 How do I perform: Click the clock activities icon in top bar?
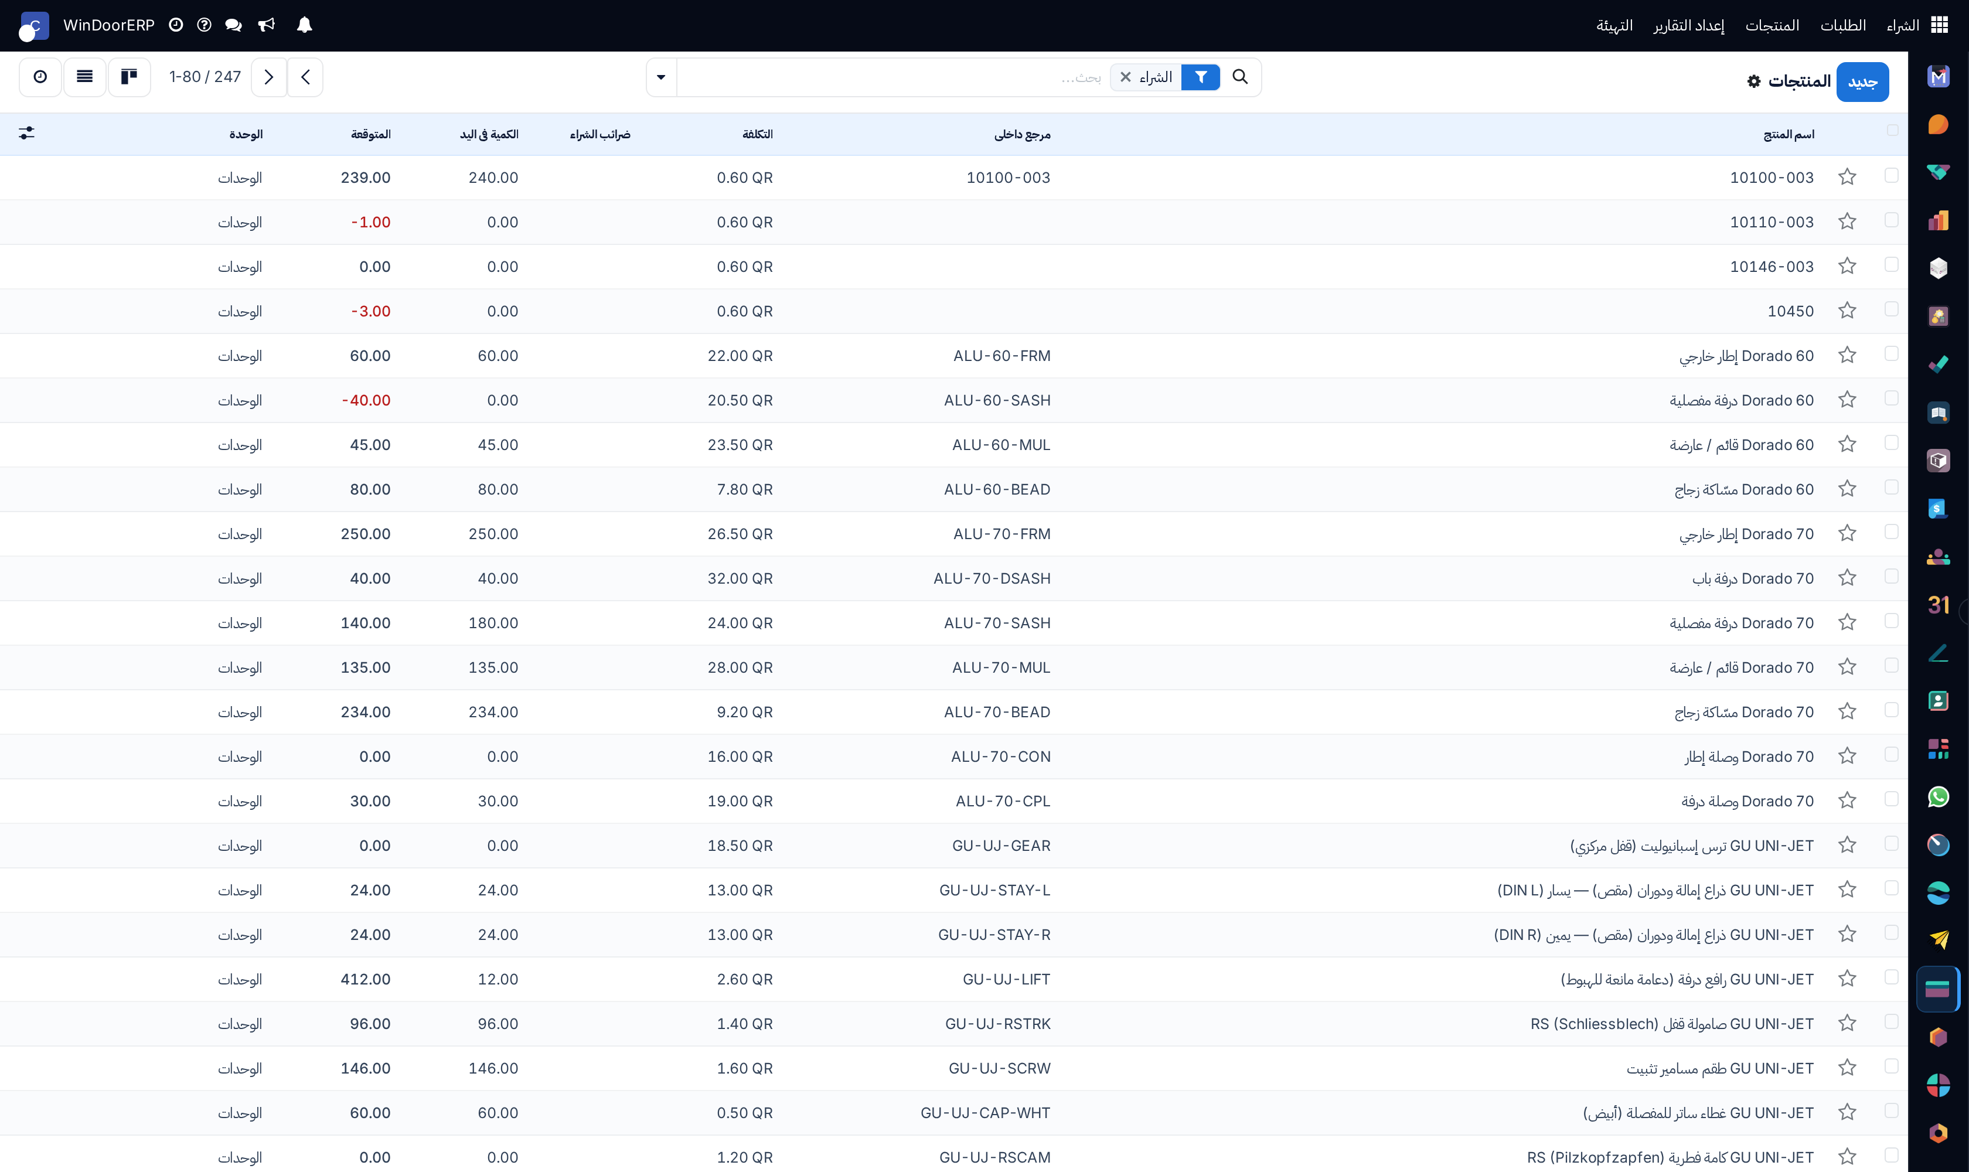[x=176, y=25]
